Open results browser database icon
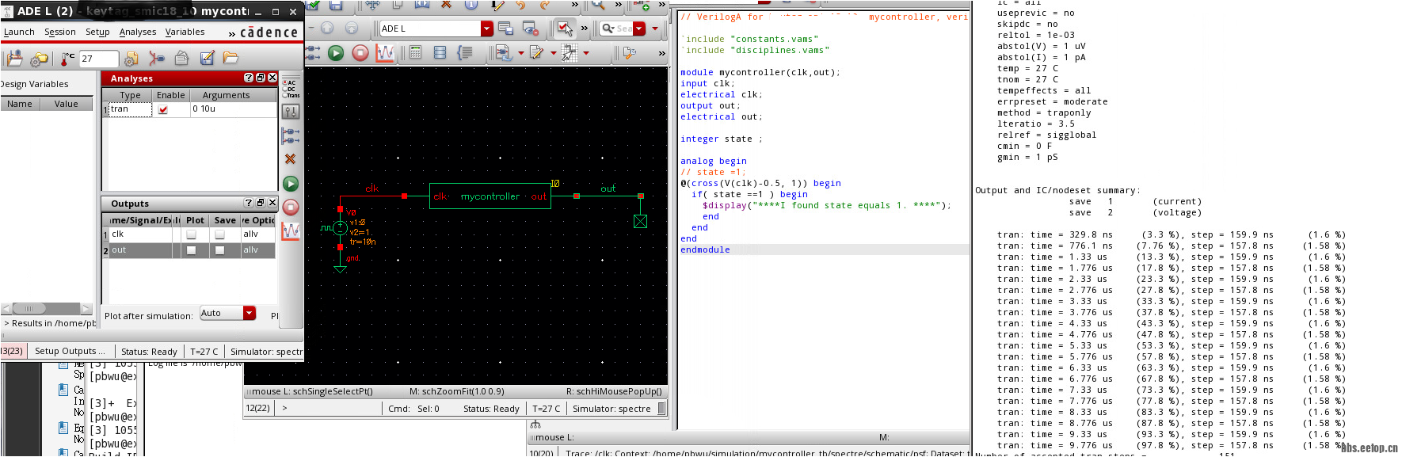 440,53
